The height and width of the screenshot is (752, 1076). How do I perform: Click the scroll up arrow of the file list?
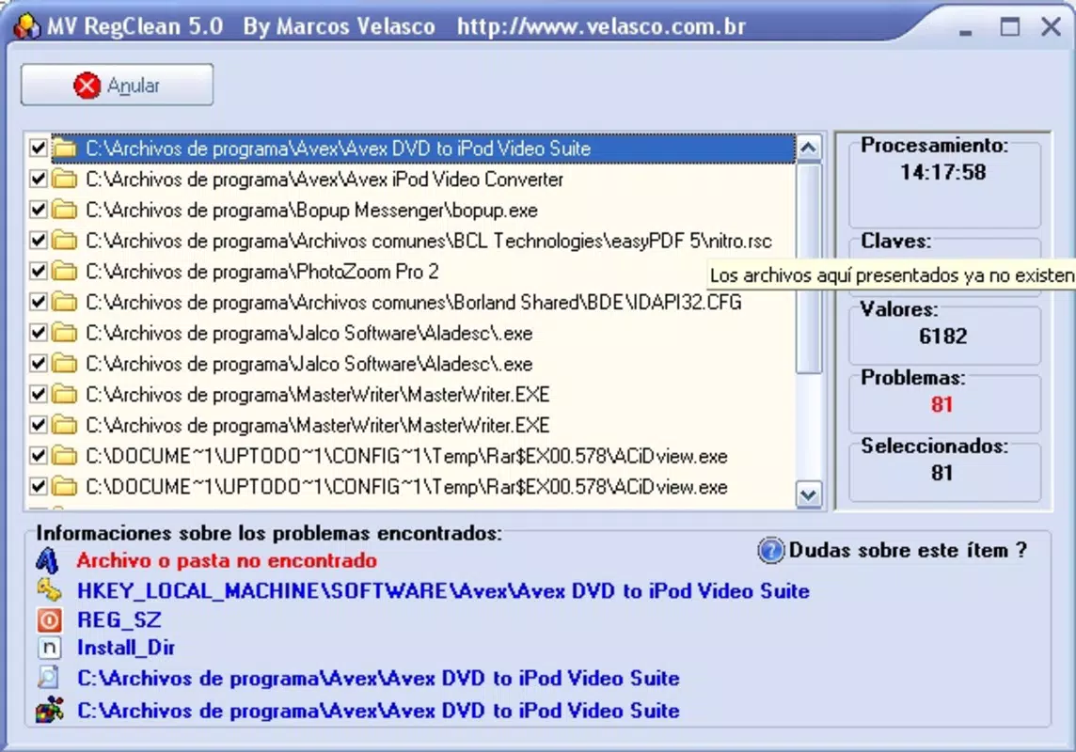808,148
